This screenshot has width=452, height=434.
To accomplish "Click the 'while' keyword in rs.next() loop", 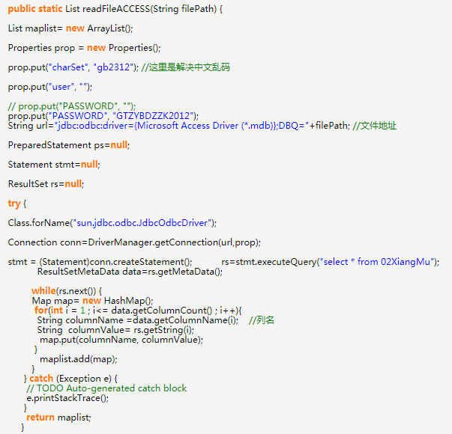I will (43, 291).
